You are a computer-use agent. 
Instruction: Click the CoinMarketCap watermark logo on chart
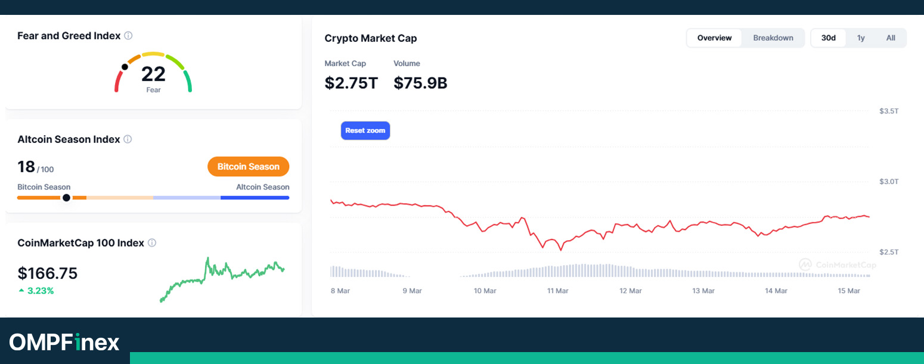click(x=838, y=265)
